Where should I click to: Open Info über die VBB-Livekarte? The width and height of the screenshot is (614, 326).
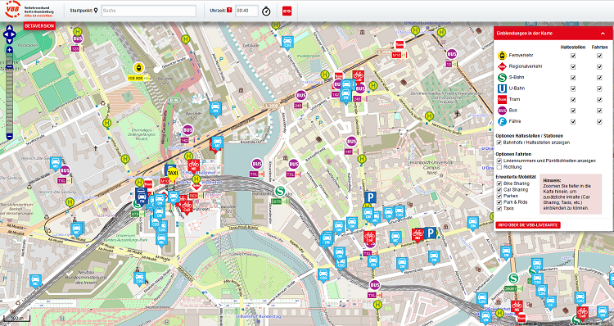coord(528,225)
